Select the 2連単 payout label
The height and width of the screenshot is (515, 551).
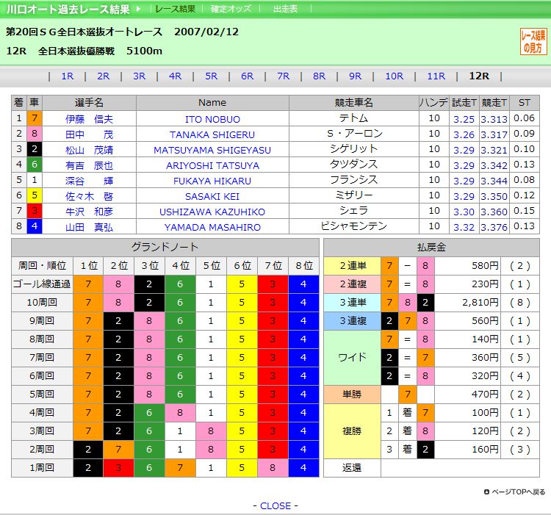(x=352, y=266)
